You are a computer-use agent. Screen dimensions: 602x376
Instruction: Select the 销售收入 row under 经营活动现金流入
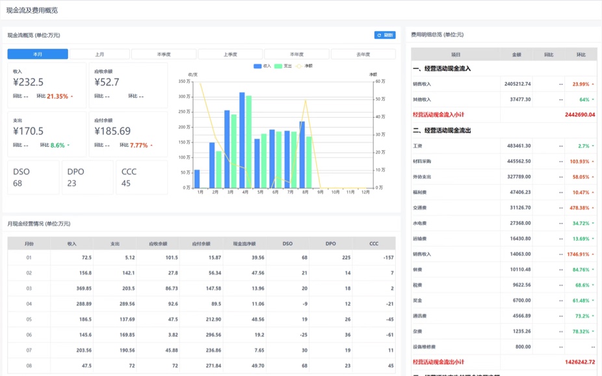[504, 84]
